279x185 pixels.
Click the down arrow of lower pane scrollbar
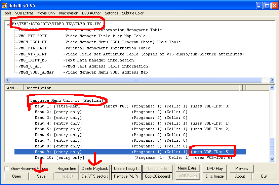[x=272, y=159]
